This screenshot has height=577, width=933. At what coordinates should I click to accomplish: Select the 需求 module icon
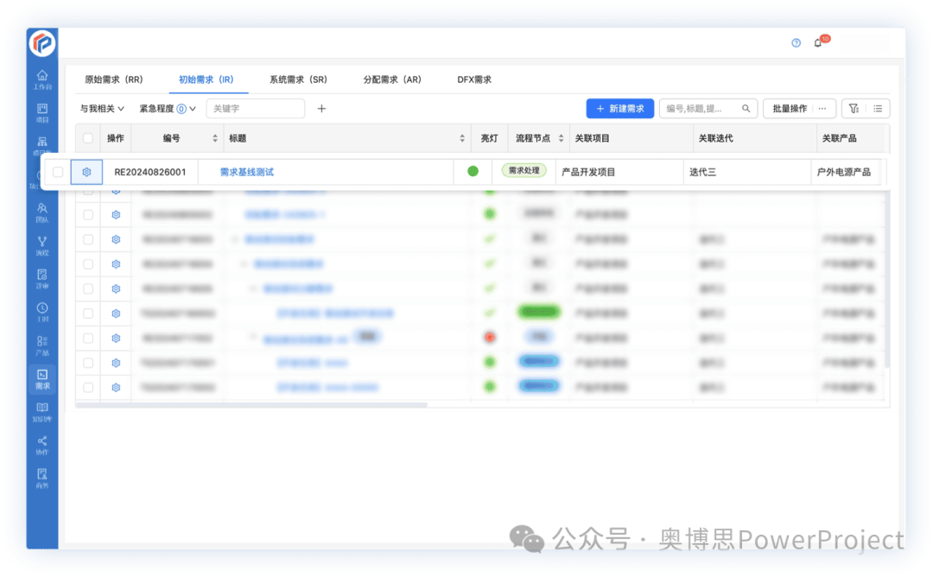(41, 380)
